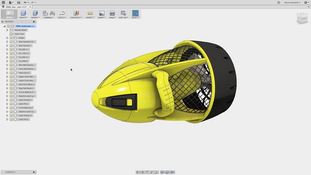This screenshot has height=175, width=311.
Task: Open the Bryce Heventhal account menu
Action: click(292, 3)
